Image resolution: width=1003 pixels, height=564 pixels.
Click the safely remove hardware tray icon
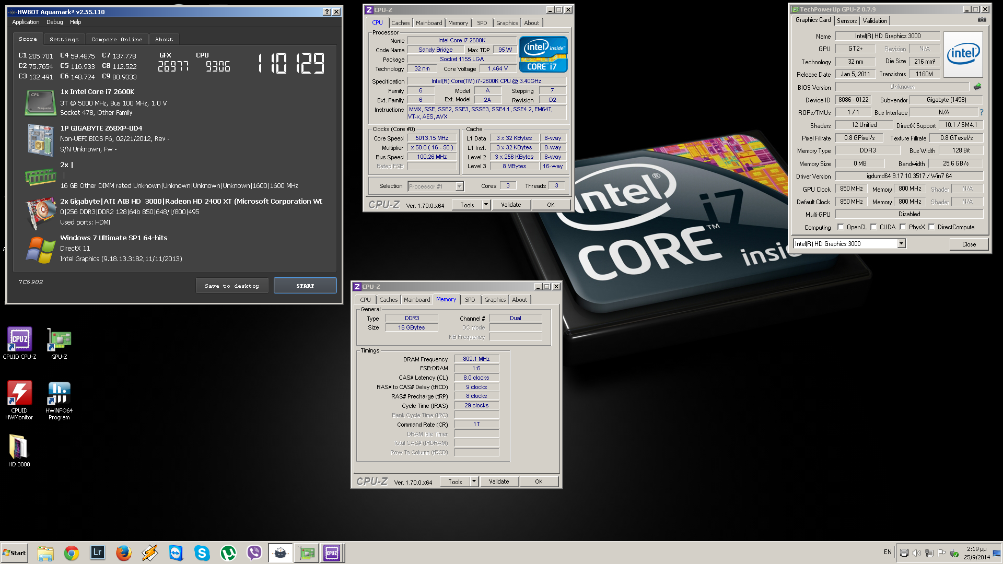[954, 553]
